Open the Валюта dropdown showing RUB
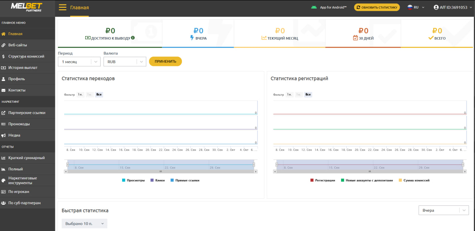Screen dimensions: 475x231 tap(125, 62)
